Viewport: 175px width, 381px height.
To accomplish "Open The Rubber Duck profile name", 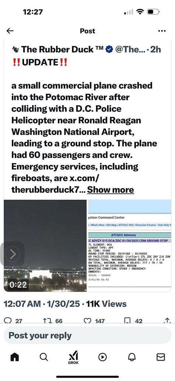I will pyautogui.click(x=57, y=49).
